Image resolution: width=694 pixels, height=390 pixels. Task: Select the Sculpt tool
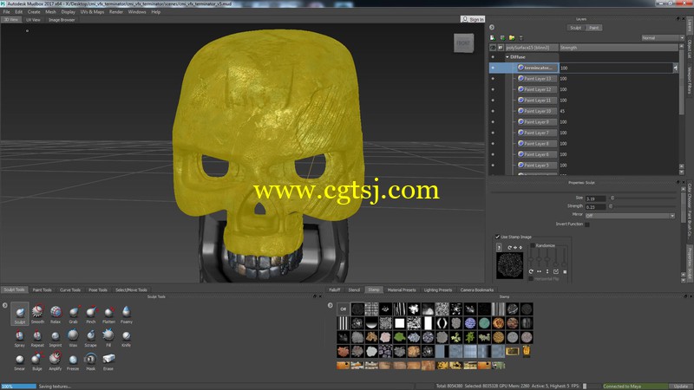point(20,314)
